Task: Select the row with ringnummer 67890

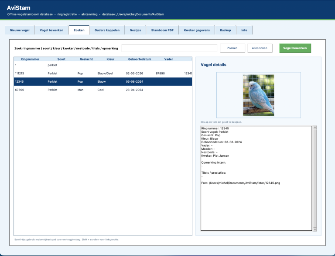Action: (x=103, y=90)
